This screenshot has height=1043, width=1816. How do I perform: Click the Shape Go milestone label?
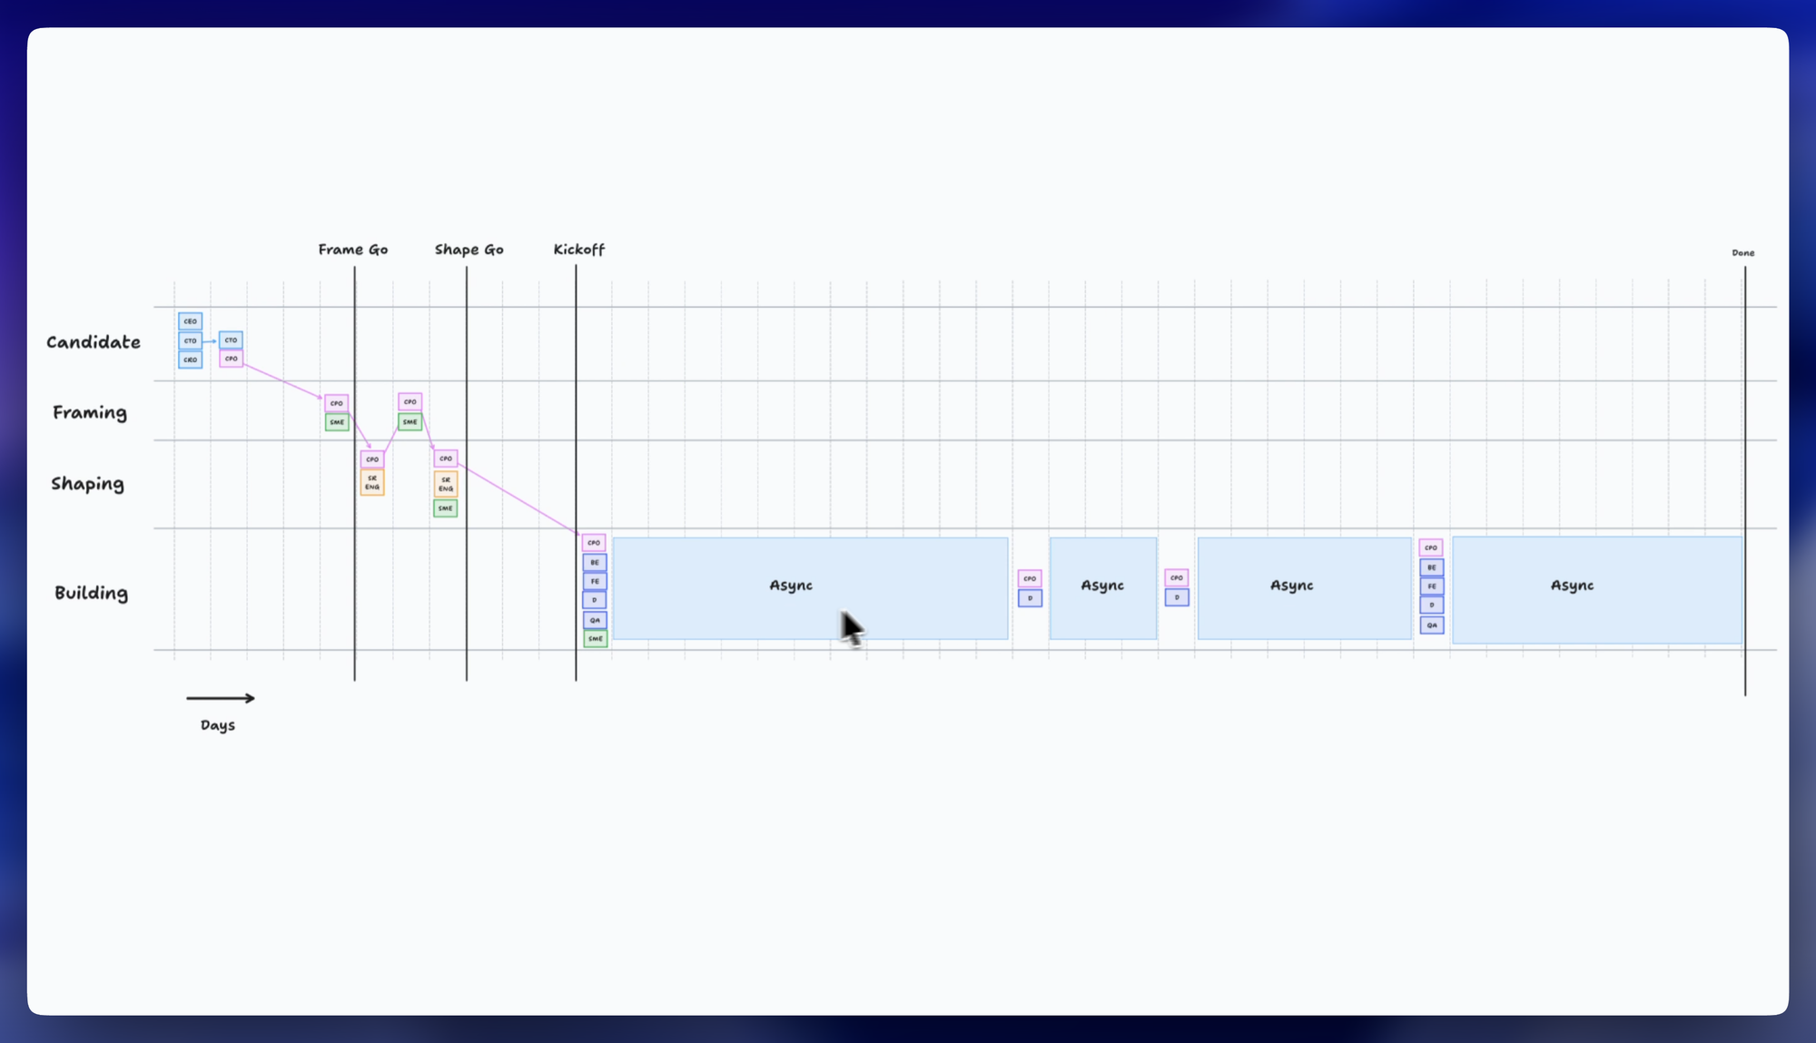[469, 250]
